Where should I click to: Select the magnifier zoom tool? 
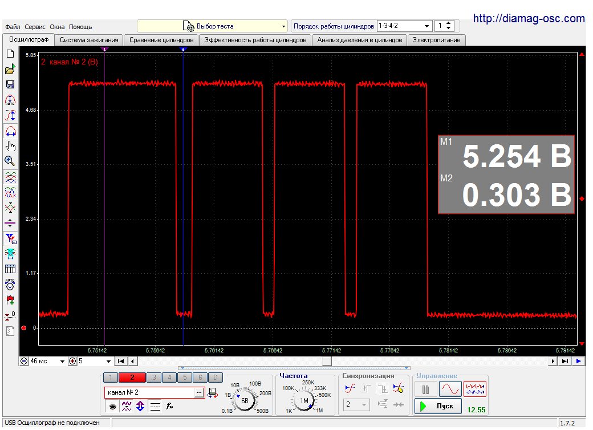coord(10,161)
